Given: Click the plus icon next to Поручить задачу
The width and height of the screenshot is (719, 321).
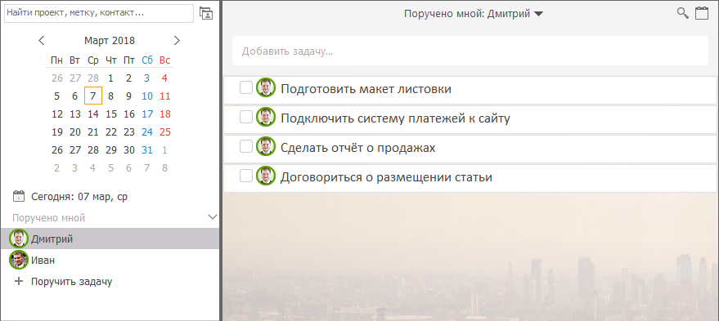Looking at the screenshot, I should coord(19,281).
